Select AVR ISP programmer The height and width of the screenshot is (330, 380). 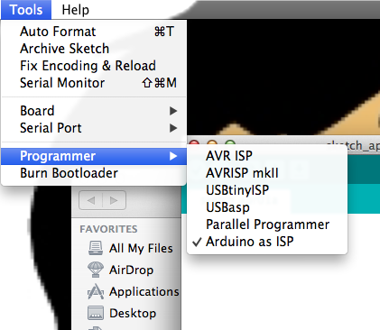click(x=267, y=156)
